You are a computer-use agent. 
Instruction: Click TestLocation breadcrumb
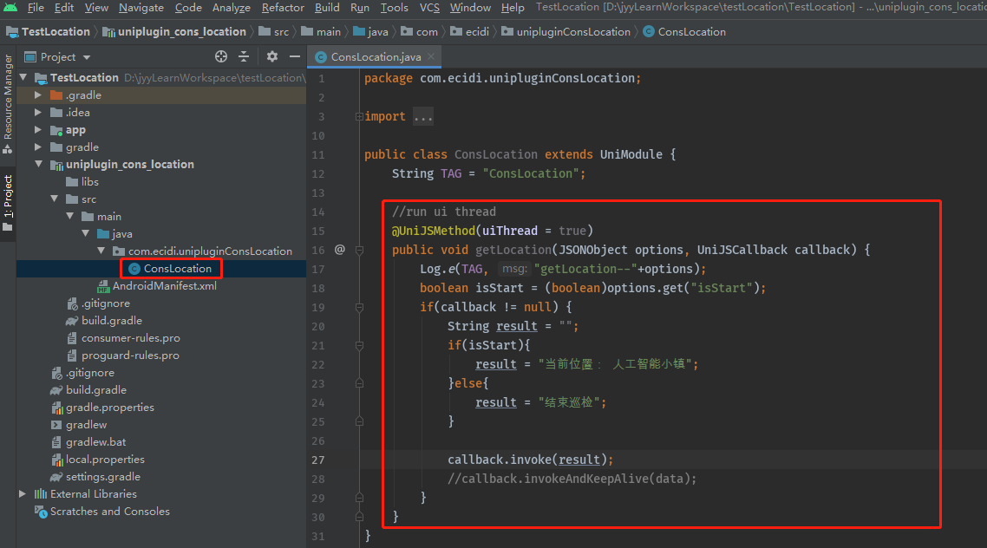[49, 32]
